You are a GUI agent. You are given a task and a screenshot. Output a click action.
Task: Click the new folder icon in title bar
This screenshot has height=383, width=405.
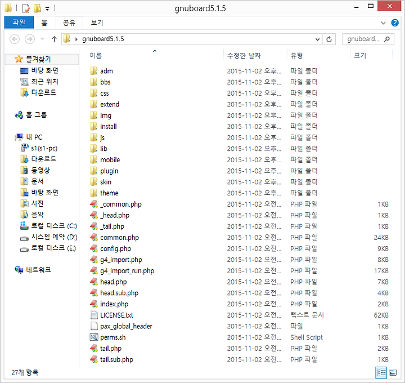pyautogui.click(x=37, y=8)
